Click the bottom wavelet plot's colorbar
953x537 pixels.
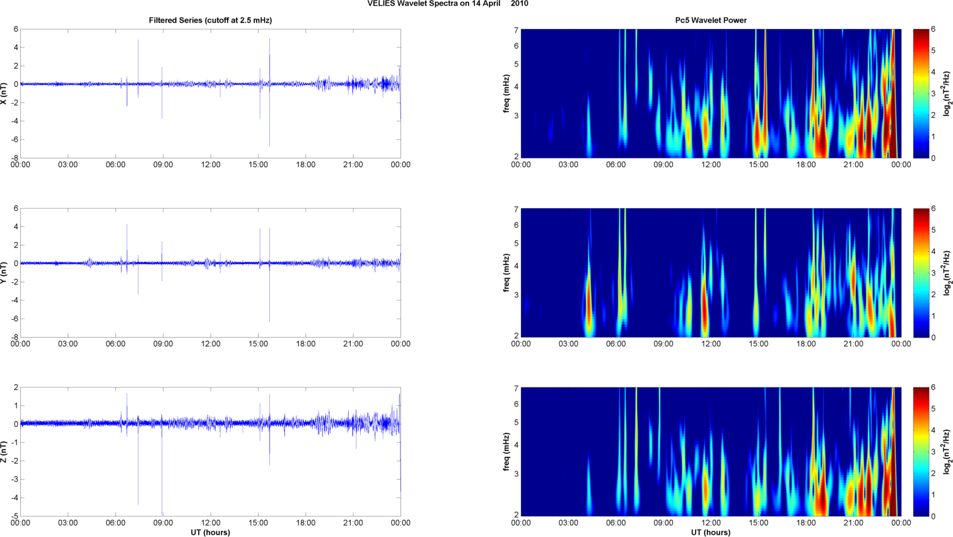click(921, 452)
